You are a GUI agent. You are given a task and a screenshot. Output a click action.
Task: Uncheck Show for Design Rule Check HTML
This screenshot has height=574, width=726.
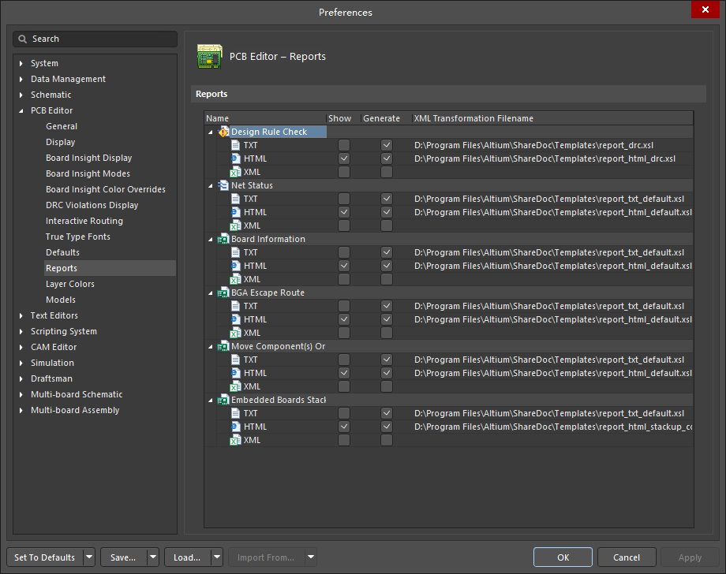344,158
